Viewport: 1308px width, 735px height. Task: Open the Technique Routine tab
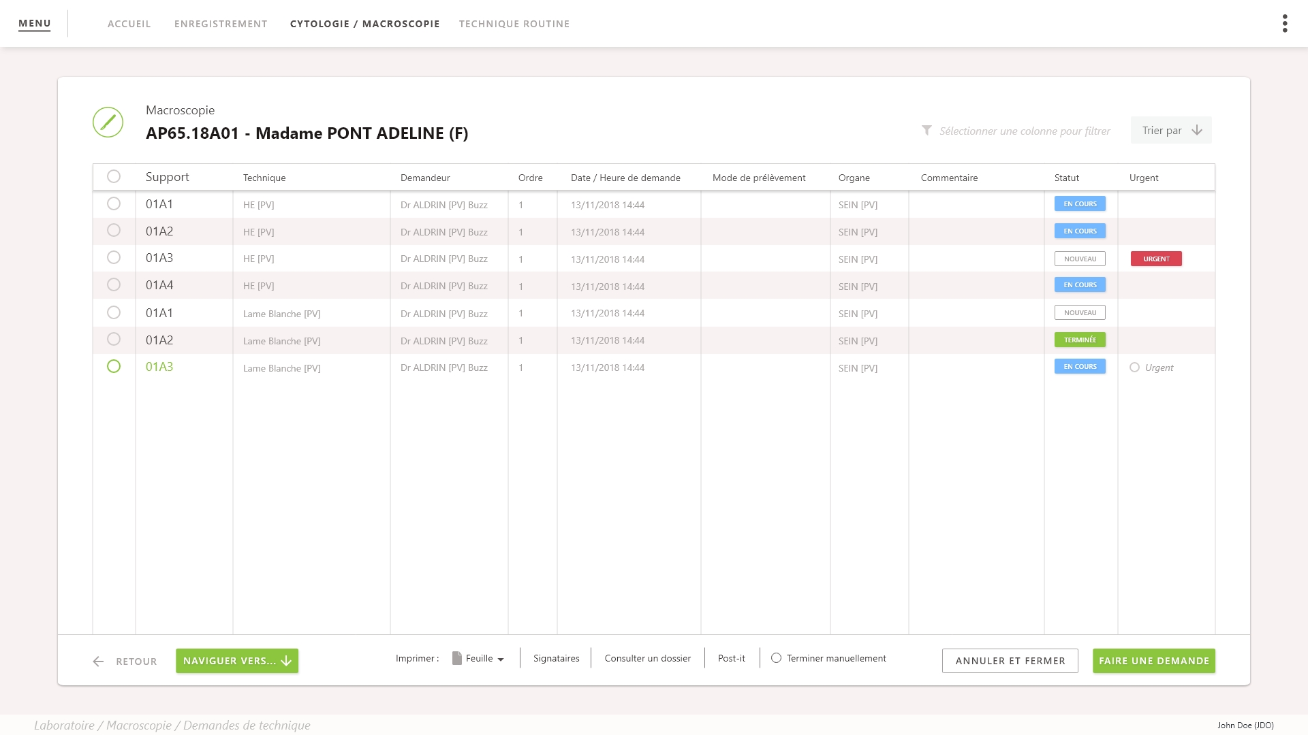click(x=514, y=24)
